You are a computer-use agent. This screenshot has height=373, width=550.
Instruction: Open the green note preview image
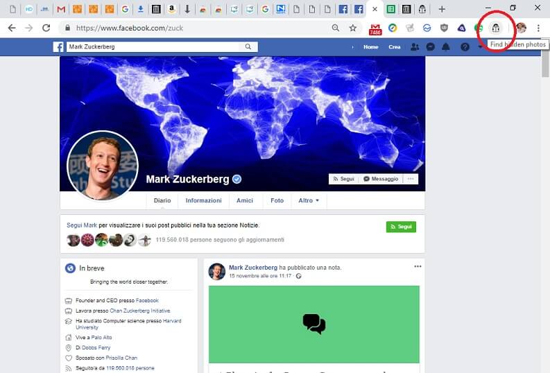[x=314, y=324]
